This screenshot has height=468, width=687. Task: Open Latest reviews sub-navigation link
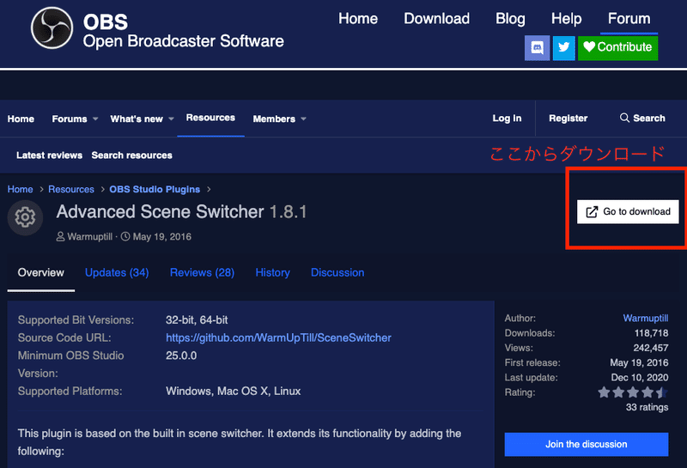click(49, 155)
